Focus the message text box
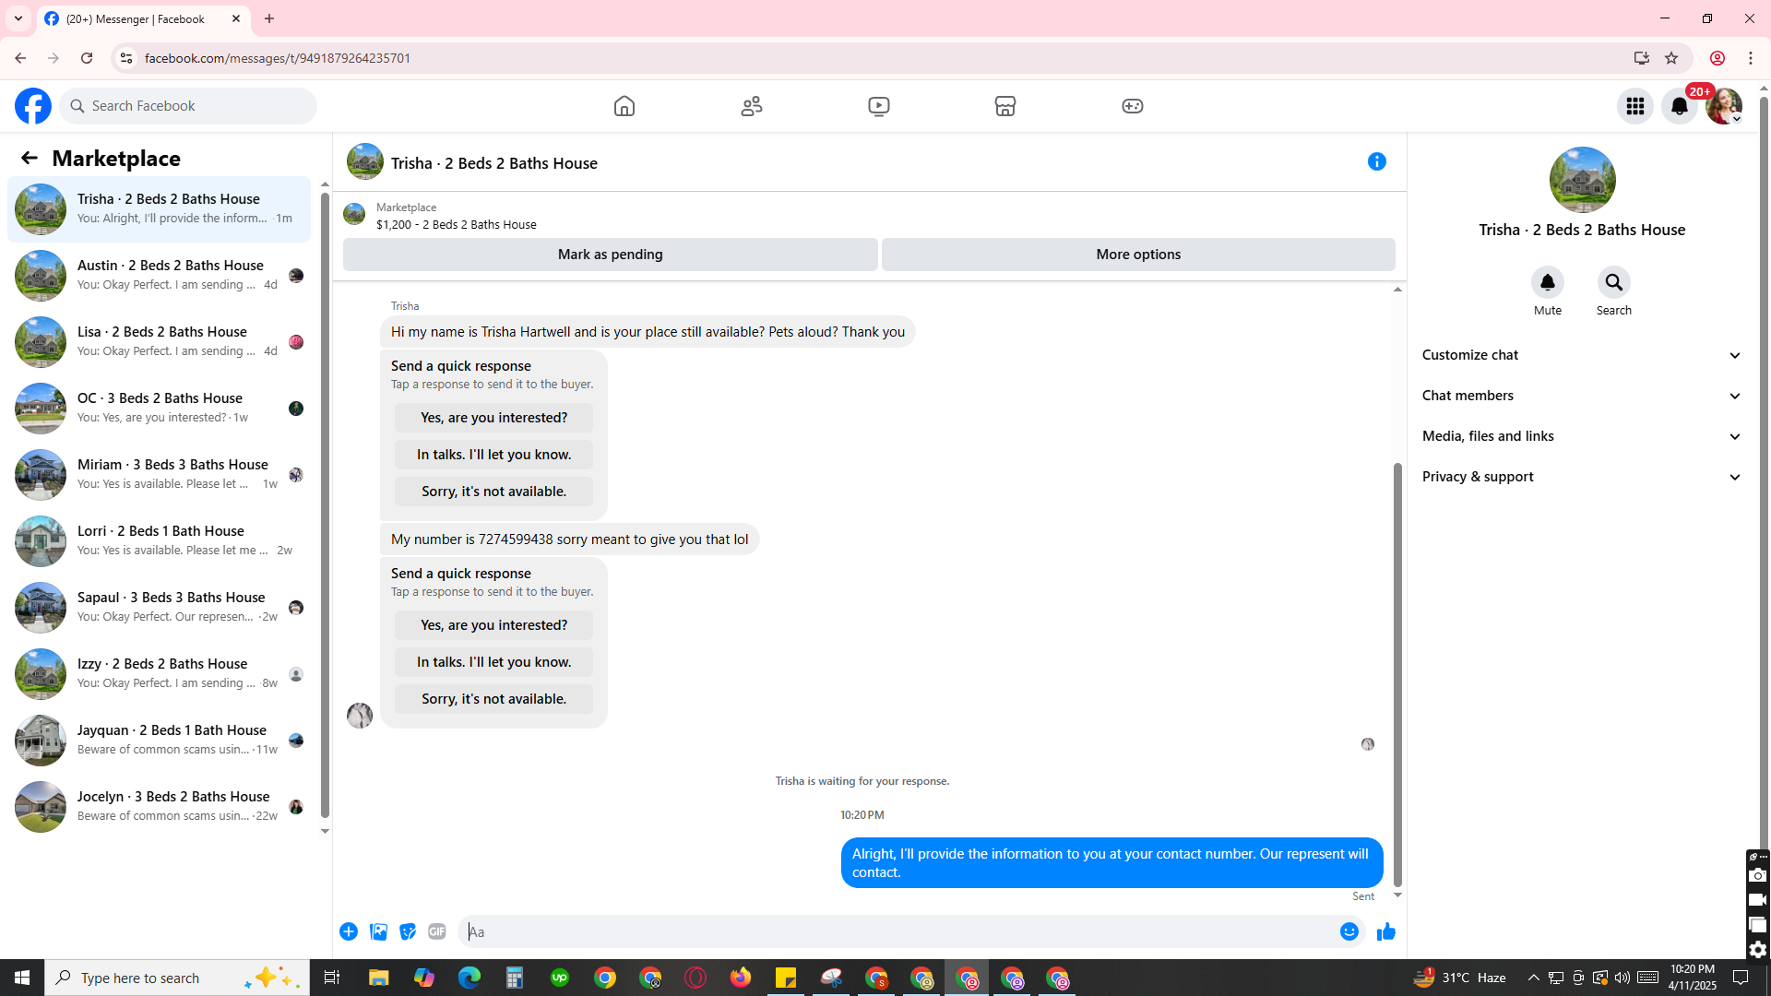 point(899,931)
